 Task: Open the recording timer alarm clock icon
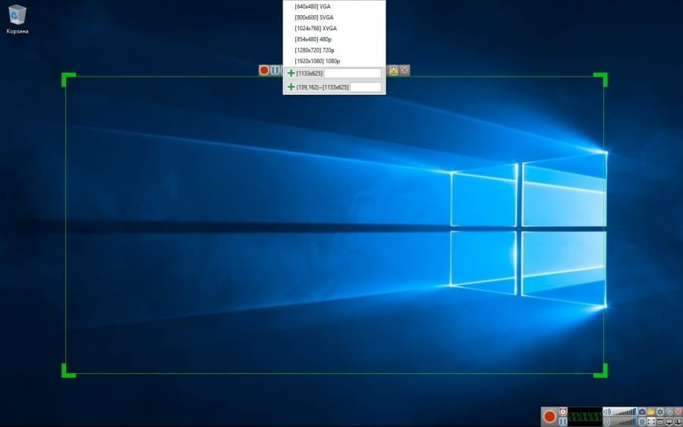click(x=563, y=412)
